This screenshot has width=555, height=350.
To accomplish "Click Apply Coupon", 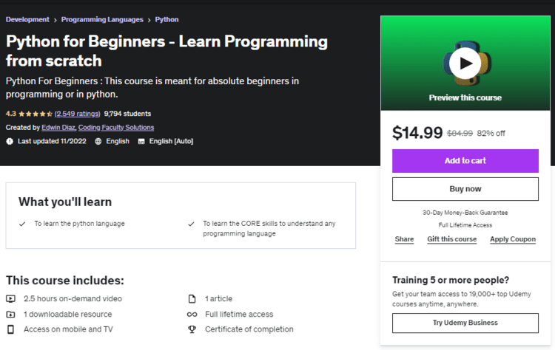I will (513, 239).
